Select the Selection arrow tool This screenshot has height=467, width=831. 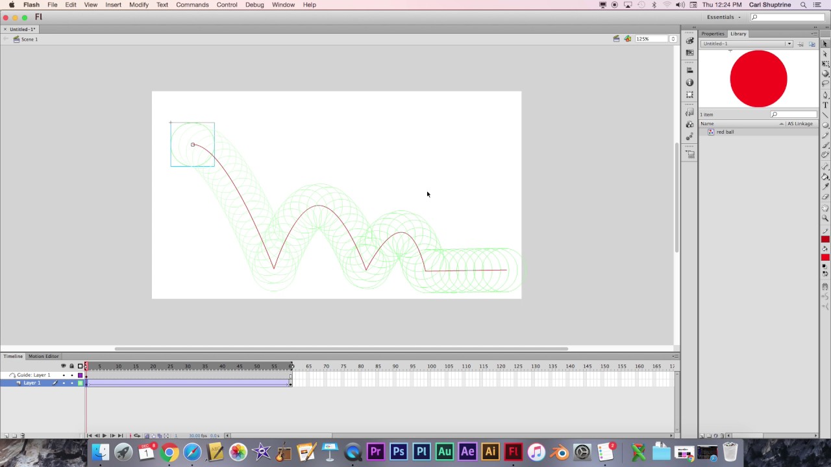(x=825, y=43)
